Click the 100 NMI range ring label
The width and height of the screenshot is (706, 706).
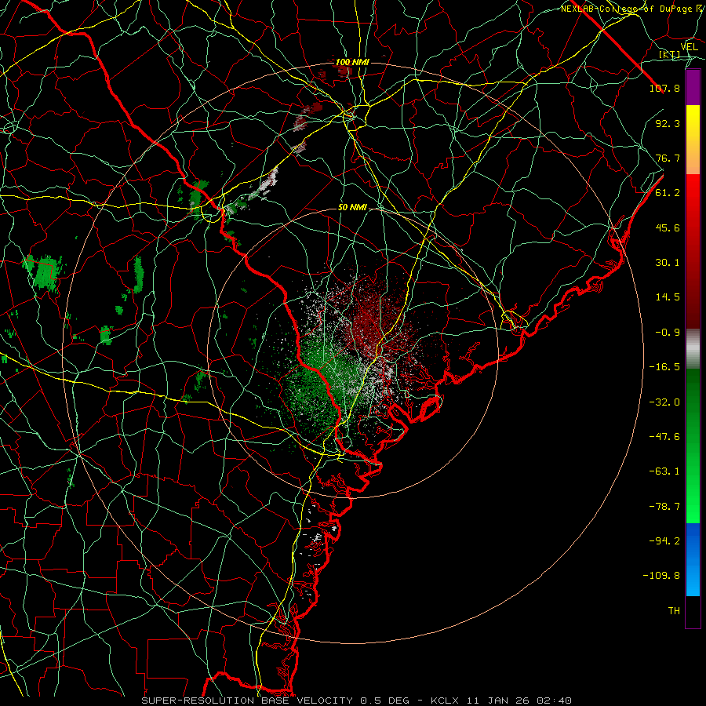click(352, 62)
